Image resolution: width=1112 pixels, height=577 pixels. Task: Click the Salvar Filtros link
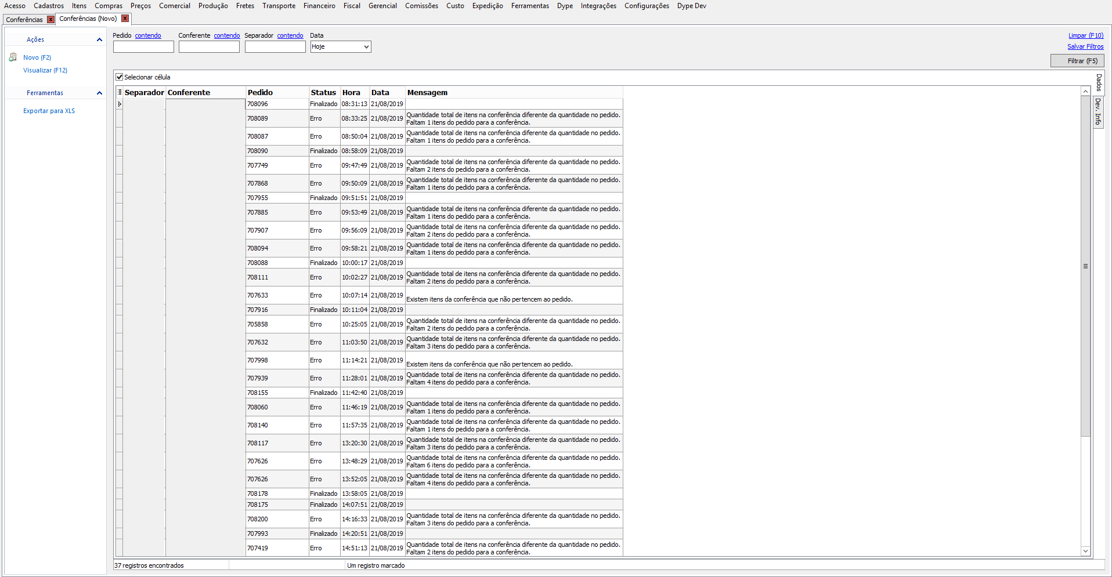point(1085,46)
